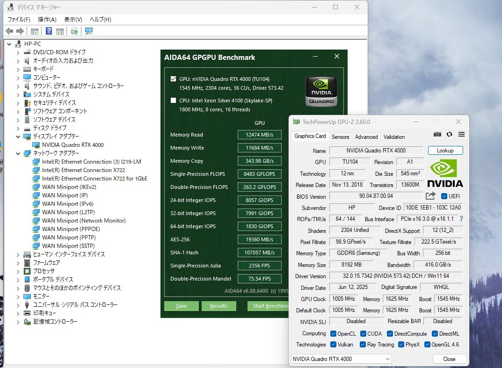Click the プロセッサ processor category icon
The width and height of the screenshot is (502, 368).
pos(27,271)
